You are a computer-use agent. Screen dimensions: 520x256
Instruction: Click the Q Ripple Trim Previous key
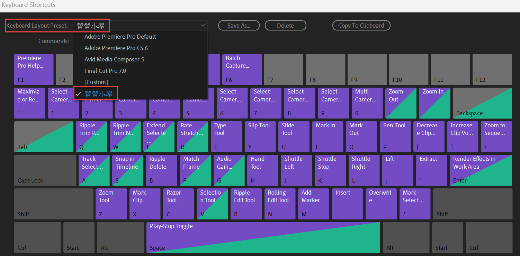(x=91, y=137)
